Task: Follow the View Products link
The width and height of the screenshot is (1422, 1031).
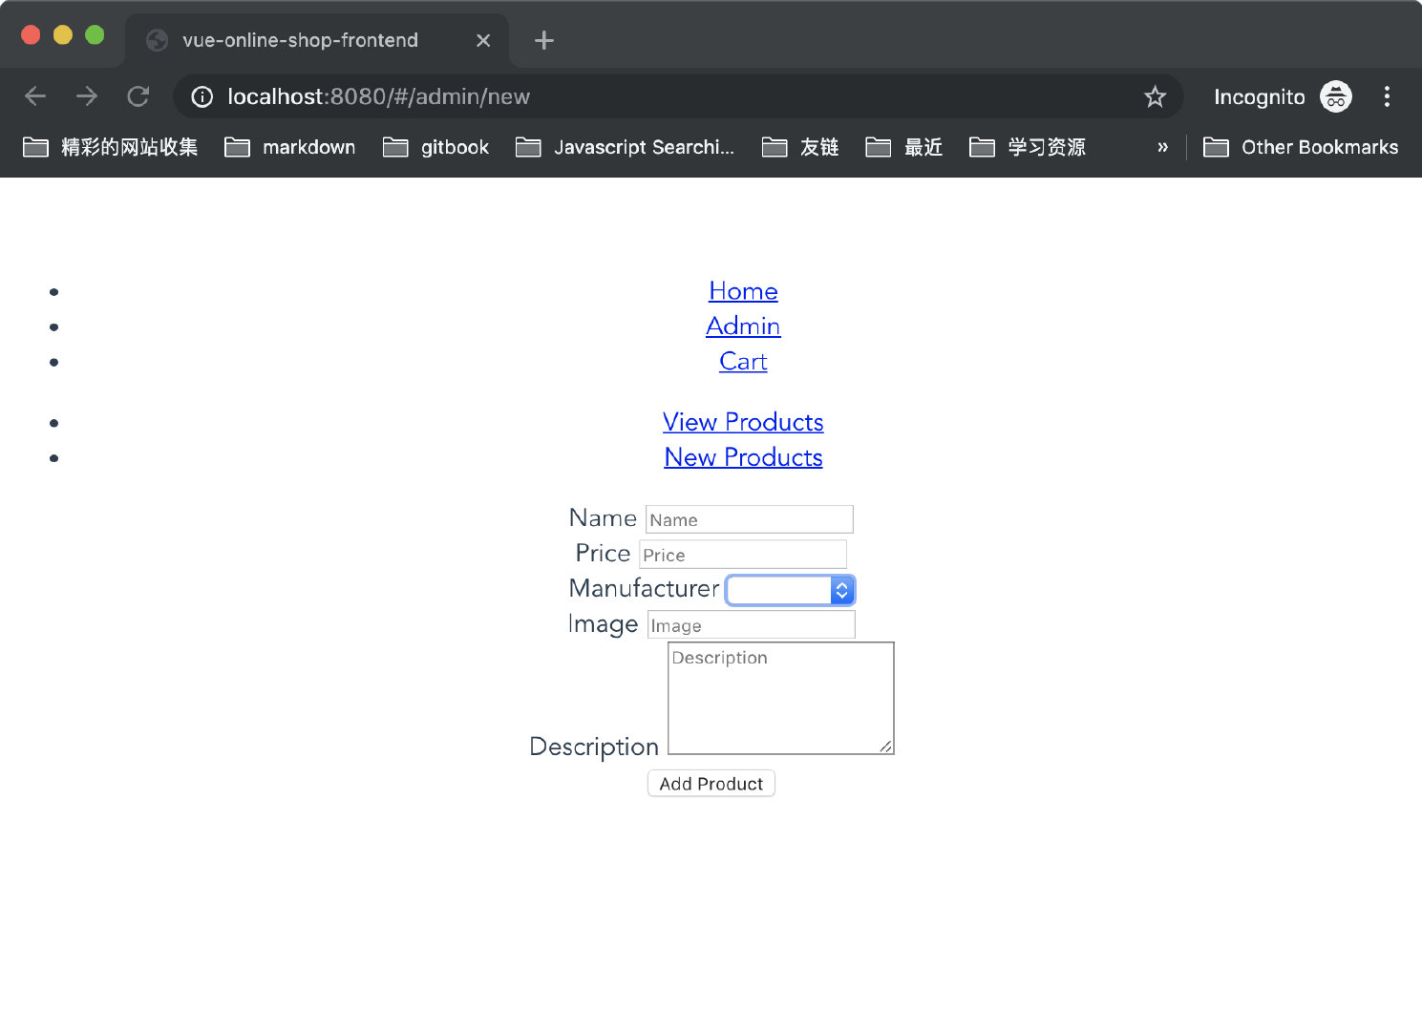Action: 743,422
